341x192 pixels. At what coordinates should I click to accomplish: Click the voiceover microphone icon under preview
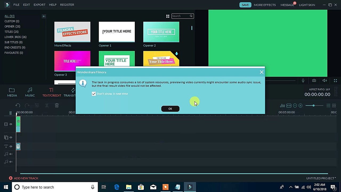[x=303, y=81]
